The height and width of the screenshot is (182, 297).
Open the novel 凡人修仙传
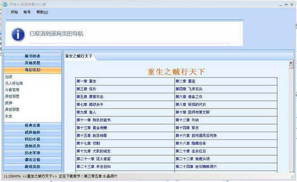pos(14,83)
